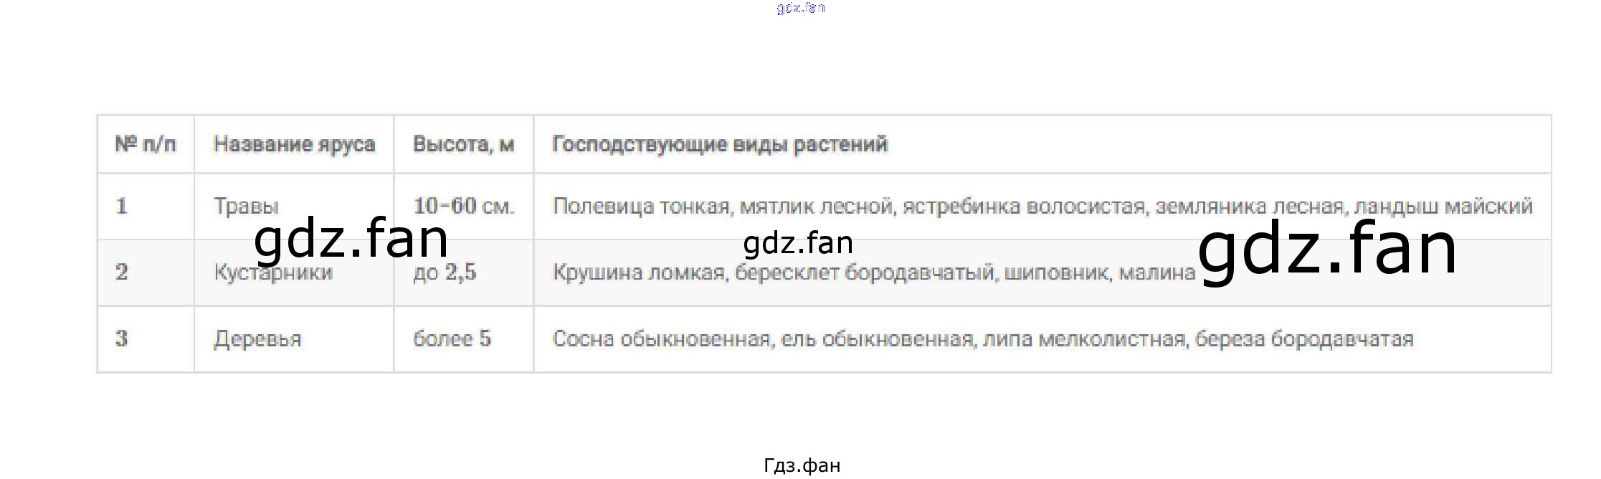Click the text 'Сосна обыкновенная, ель обыкновенная'
1601x479 pixels.
point(764,338)
